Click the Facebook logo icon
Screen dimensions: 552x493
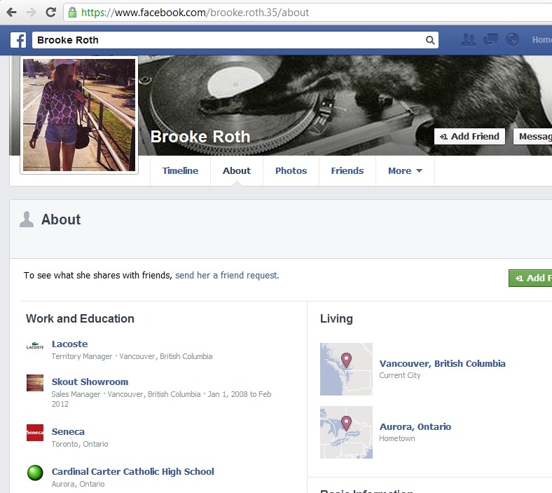[x=18, y=40]
